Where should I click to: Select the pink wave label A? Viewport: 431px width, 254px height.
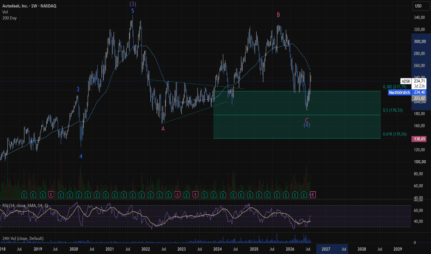tap(163, 128)
